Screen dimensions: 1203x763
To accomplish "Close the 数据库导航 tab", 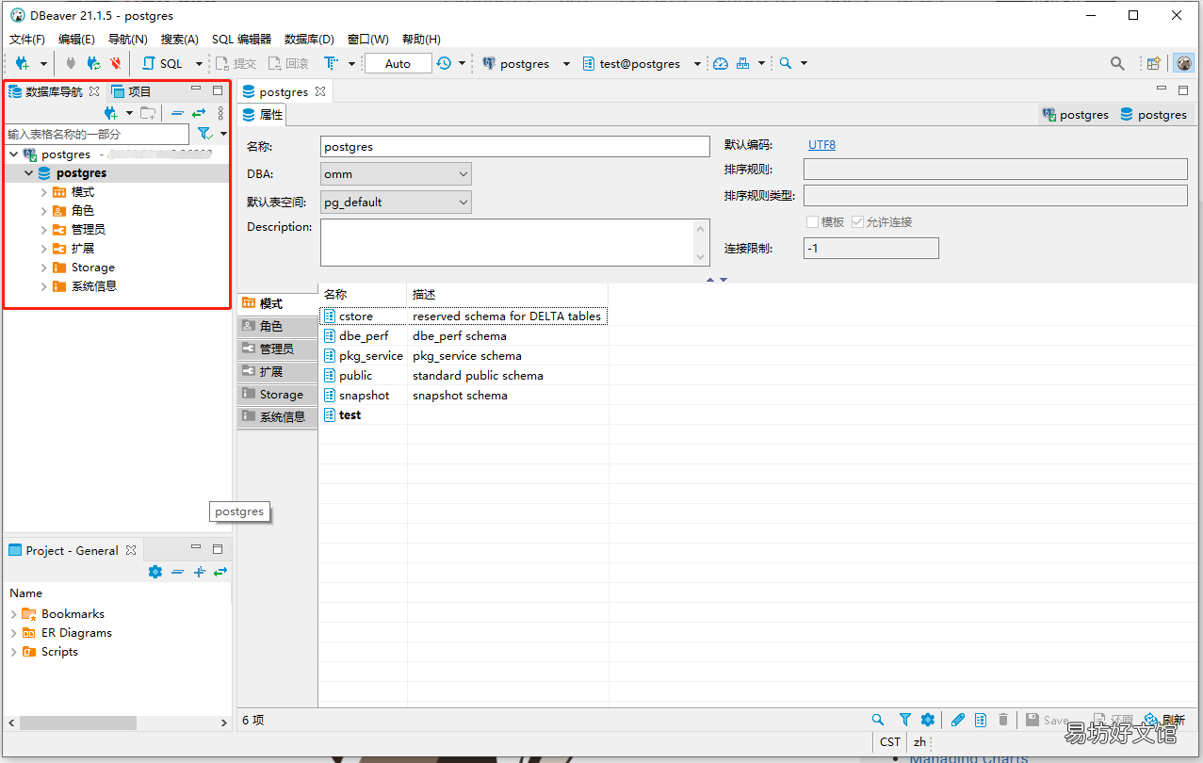I will click(94, 91).
